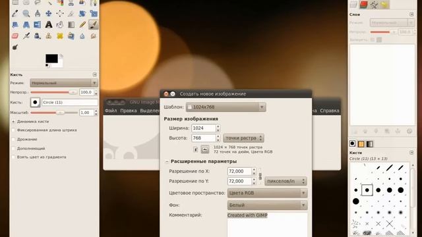Switch to the Gradients tab

[370, 144]
